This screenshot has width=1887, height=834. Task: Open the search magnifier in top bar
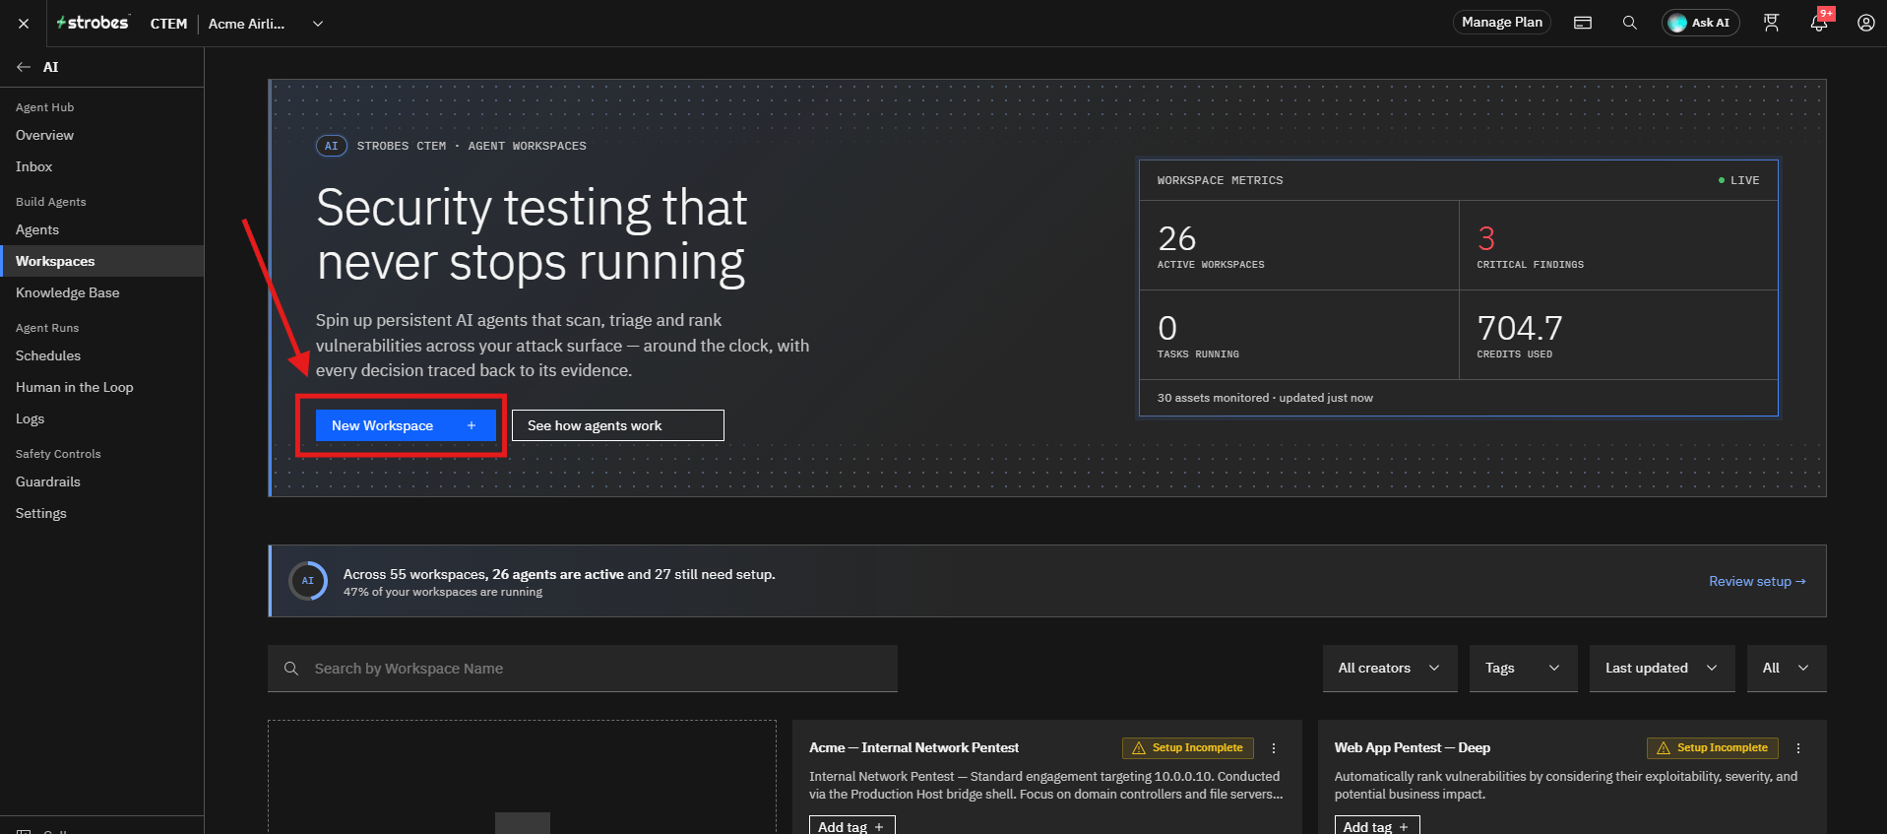point(1630,23)
